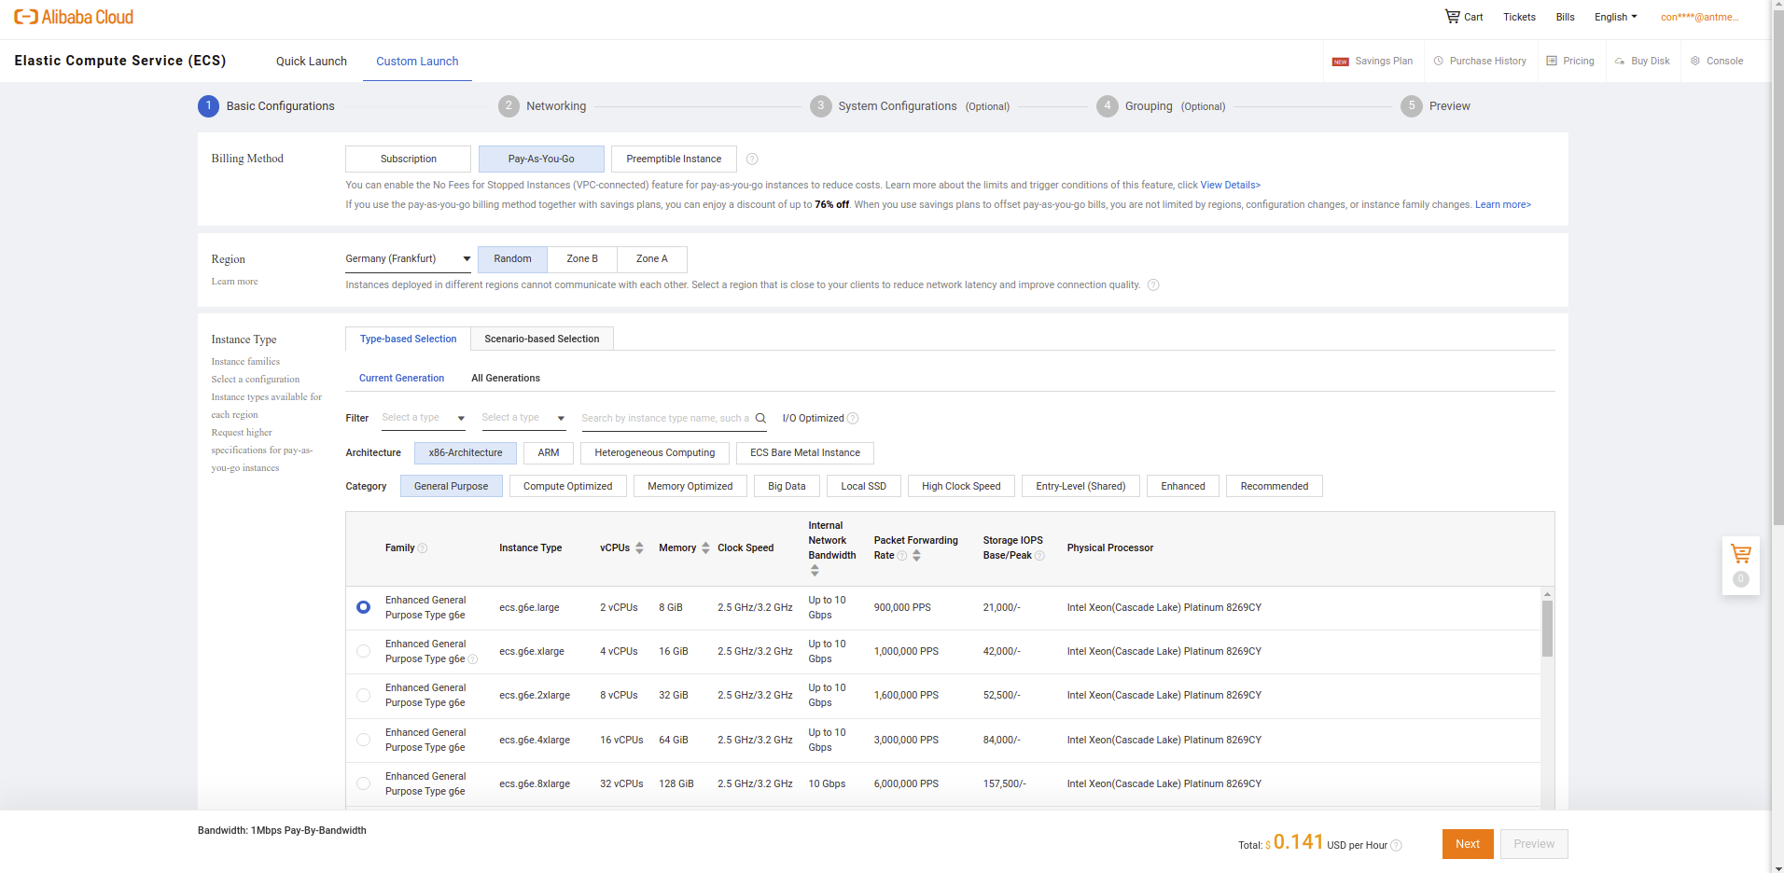Choose Pay-As-You-Go billing method
This screenshot has width=1784, height=873.
[x=541, y=159]
